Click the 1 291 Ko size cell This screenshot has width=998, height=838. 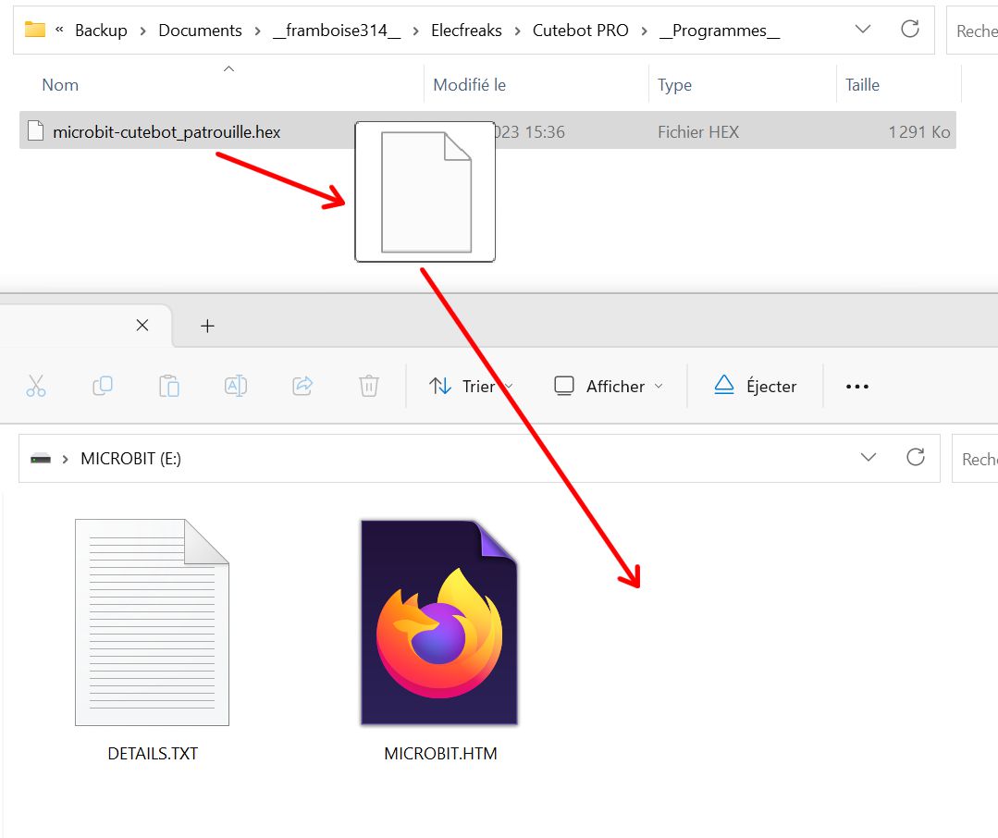pos(919,131)
